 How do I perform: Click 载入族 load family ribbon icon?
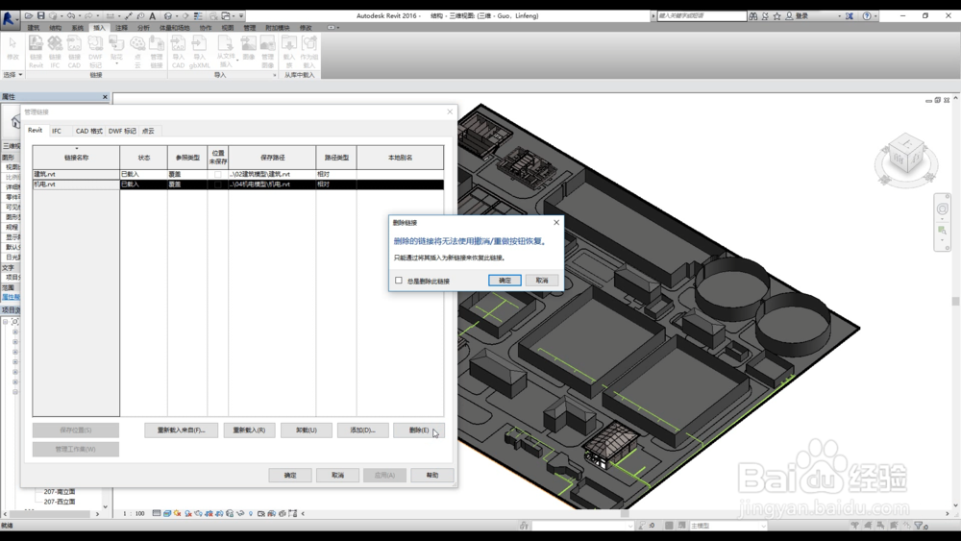pyautogui.click(x=288, y=51)
